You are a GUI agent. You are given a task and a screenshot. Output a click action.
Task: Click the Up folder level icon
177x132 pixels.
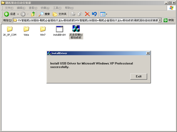33,14
